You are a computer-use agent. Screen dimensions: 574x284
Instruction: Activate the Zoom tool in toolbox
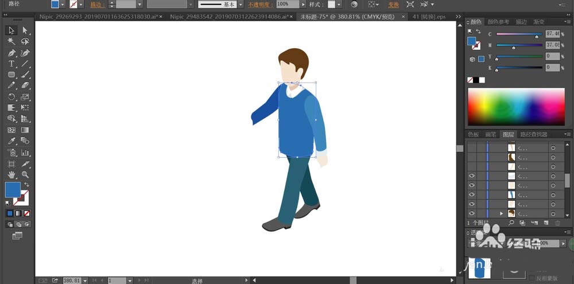click(25, 174)
